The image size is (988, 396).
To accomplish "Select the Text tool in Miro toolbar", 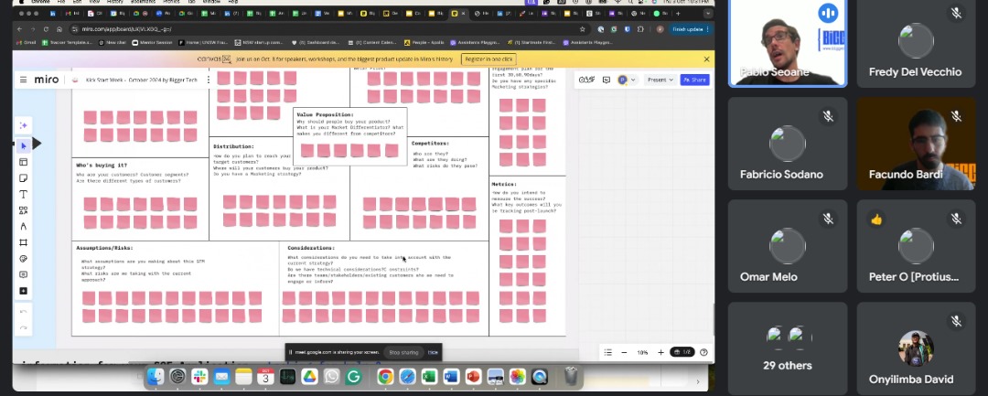I will click(23, 194).
